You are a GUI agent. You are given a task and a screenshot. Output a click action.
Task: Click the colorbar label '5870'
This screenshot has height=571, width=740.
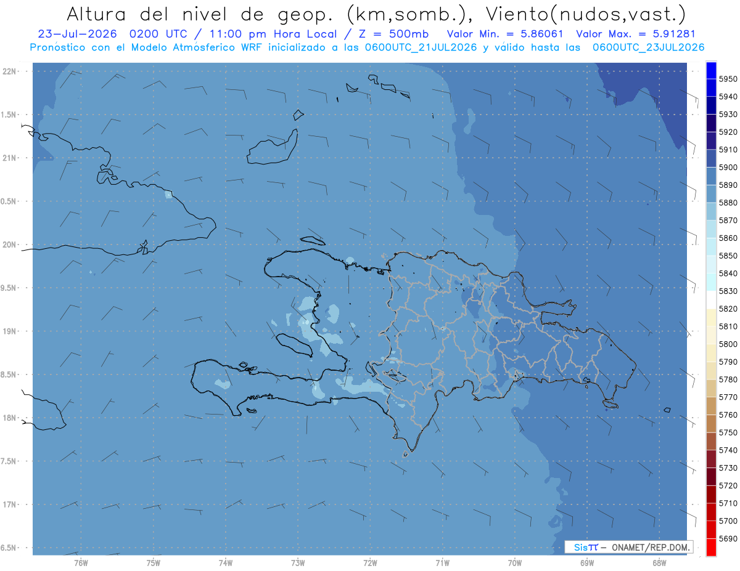pyautogui.click(x=728, y=220)
